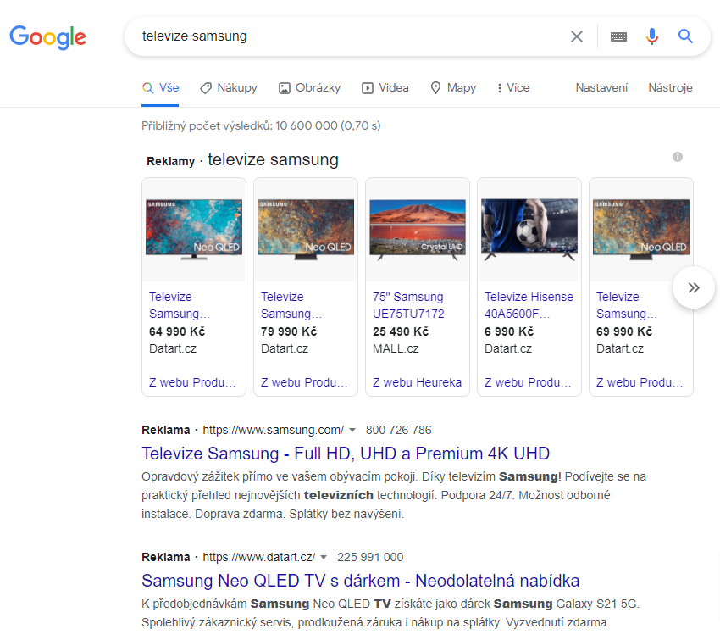The height and width of the screenshot is (640, 720).
Task: Clear the search query with X icon
Action: click(x=577, y=36)
